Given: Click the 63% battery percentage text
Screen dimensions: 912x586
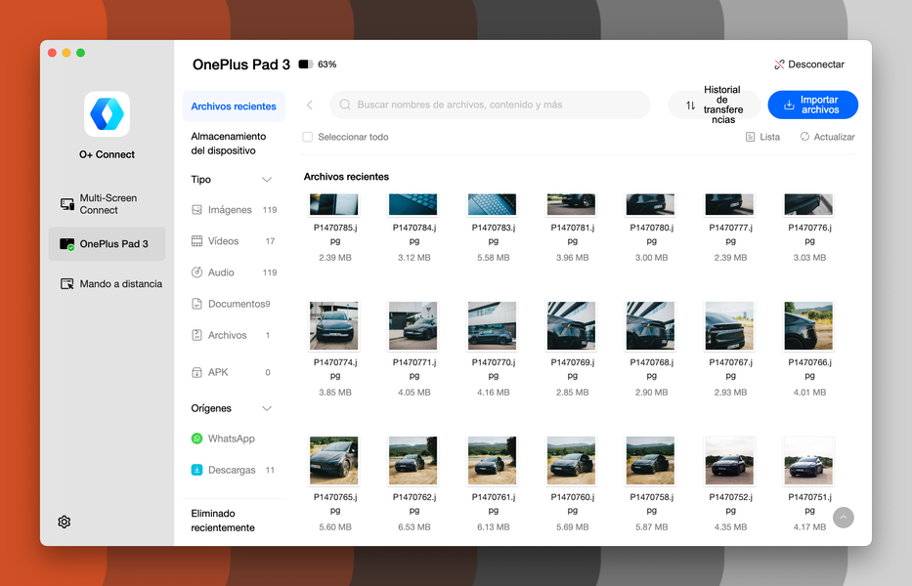Looking at the screenshot, I should click(x=326, y=64).
